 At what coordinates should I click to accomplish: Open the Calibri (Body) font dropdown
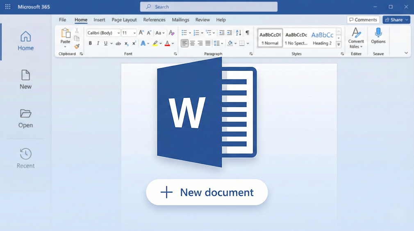(x=119, y=33)
